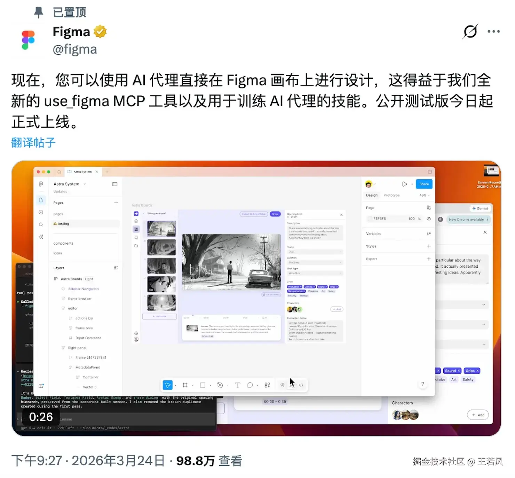Open the variables settings icon in the Variables row
Image resolution: width=515 pixels, height=478 pixels.
[x=429, y=234]
